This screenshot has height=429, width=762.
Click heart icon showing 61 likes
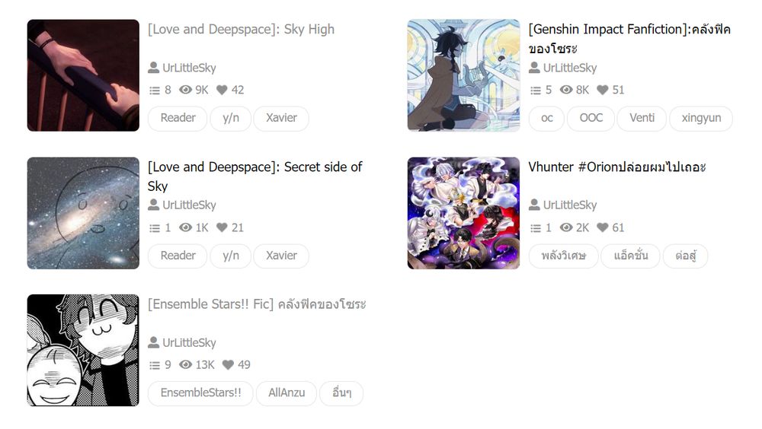tap(602, 227)
